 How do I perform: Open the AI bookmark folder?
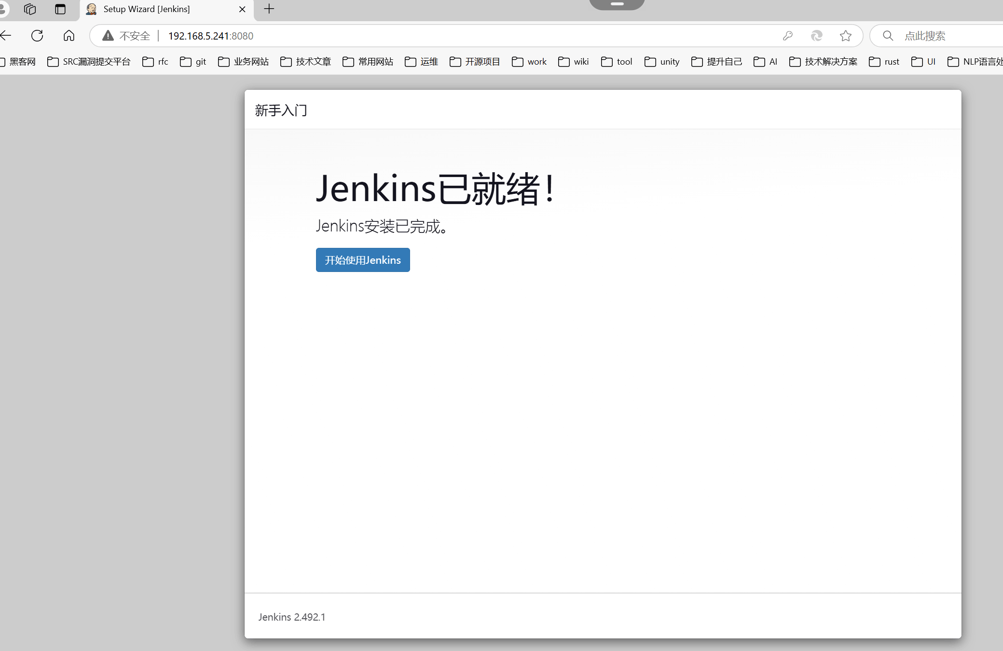pyautogui.click(x=766, y=62)
